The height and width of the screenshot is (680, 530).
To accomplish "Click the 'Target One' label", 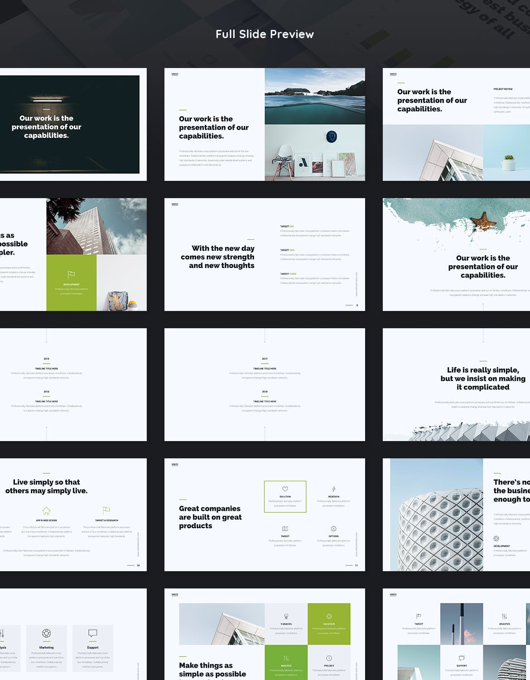I will click(287, 226).
